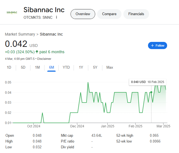This screenshot has width=179, height=153.
Task: Show the Max chart range
Action: pos(110,67)
